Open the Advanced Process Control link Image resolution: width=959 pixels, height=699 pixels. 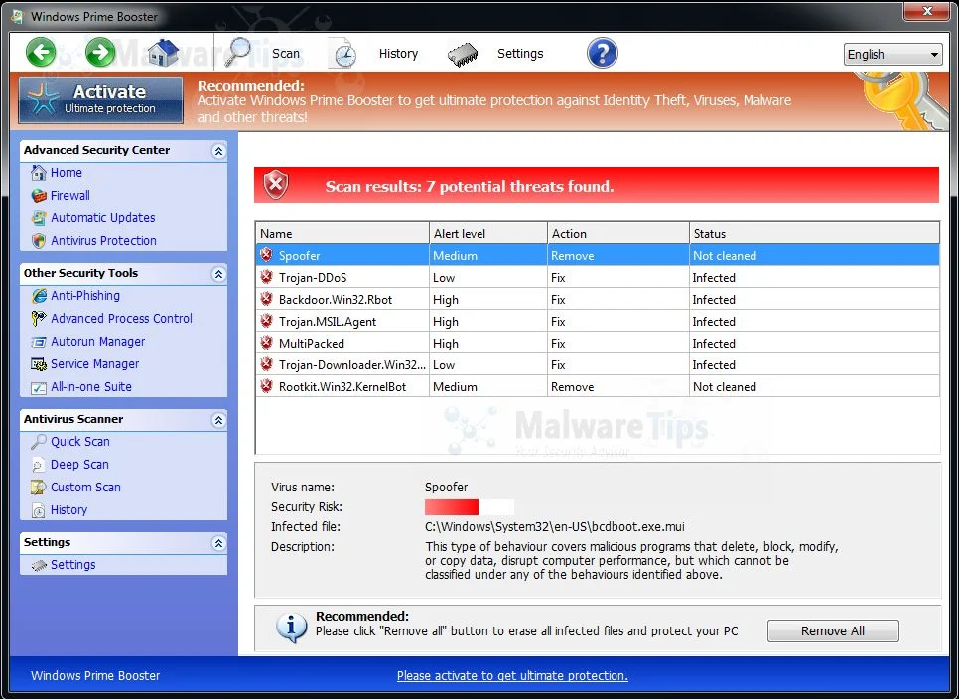(x=121, y=318)
